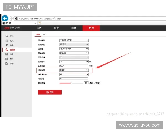Viewport: 166px width, 132px height.
Task: Click the 码率上限 bitrate field showing 1024
Action: coord(74,66)
